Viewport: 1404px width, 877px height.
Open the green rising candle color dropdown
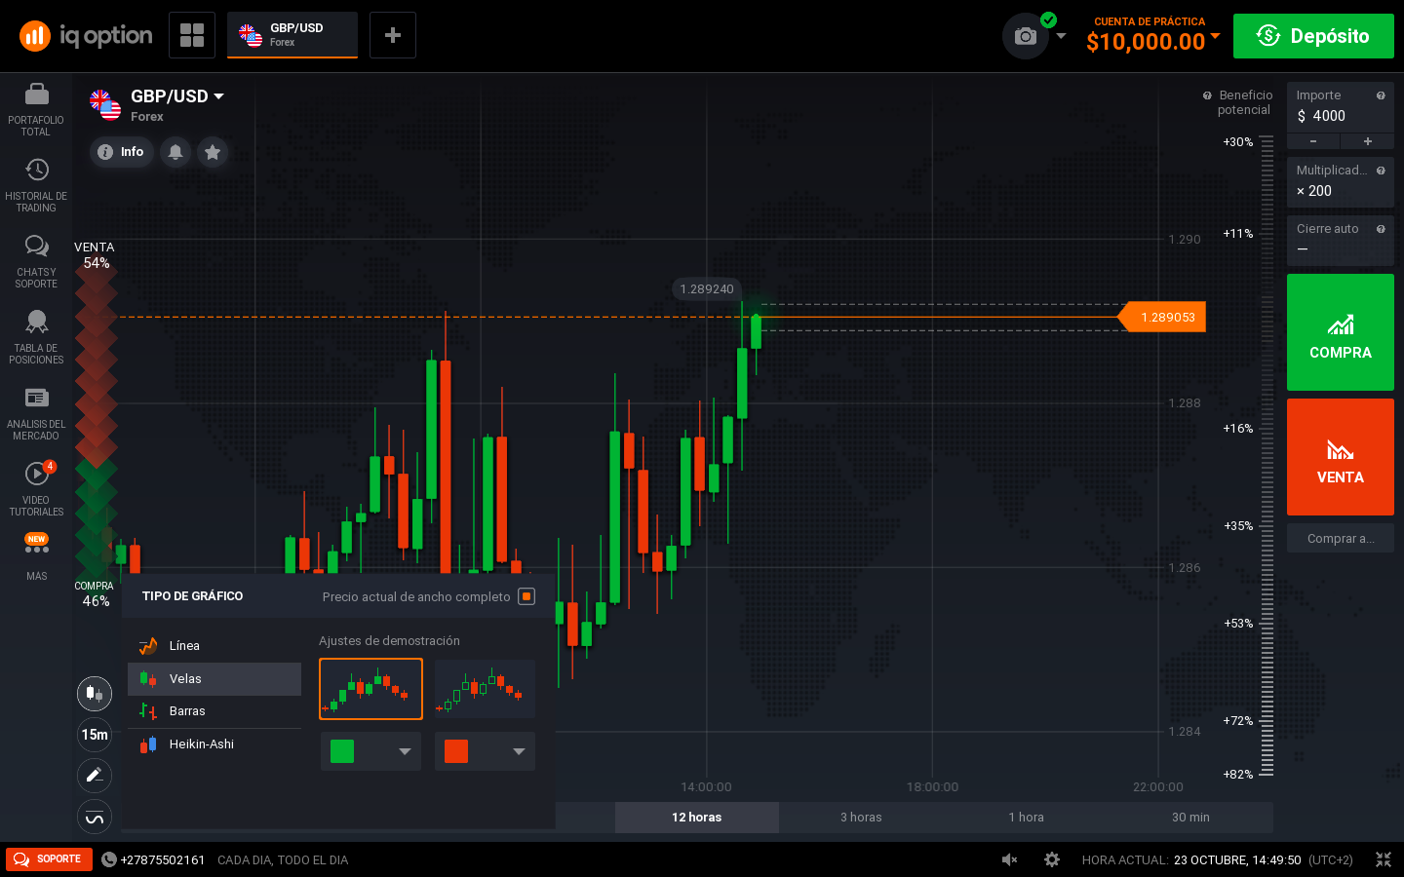[370, 751]
